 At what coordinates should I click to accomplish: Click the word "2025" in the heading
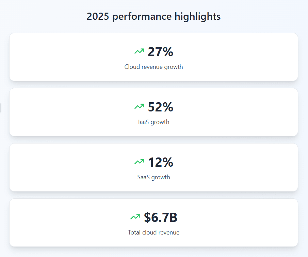click(98, 16)
